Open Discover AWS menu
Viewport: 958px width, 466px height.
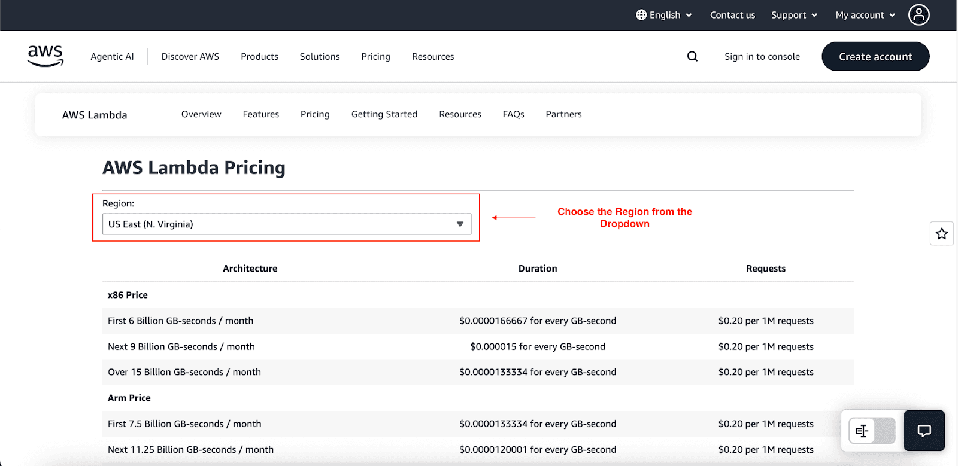[190, 56]
